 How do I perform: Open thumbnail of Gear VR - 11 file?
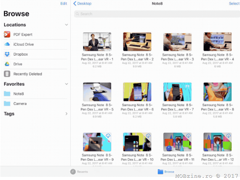tap(177, 142)
